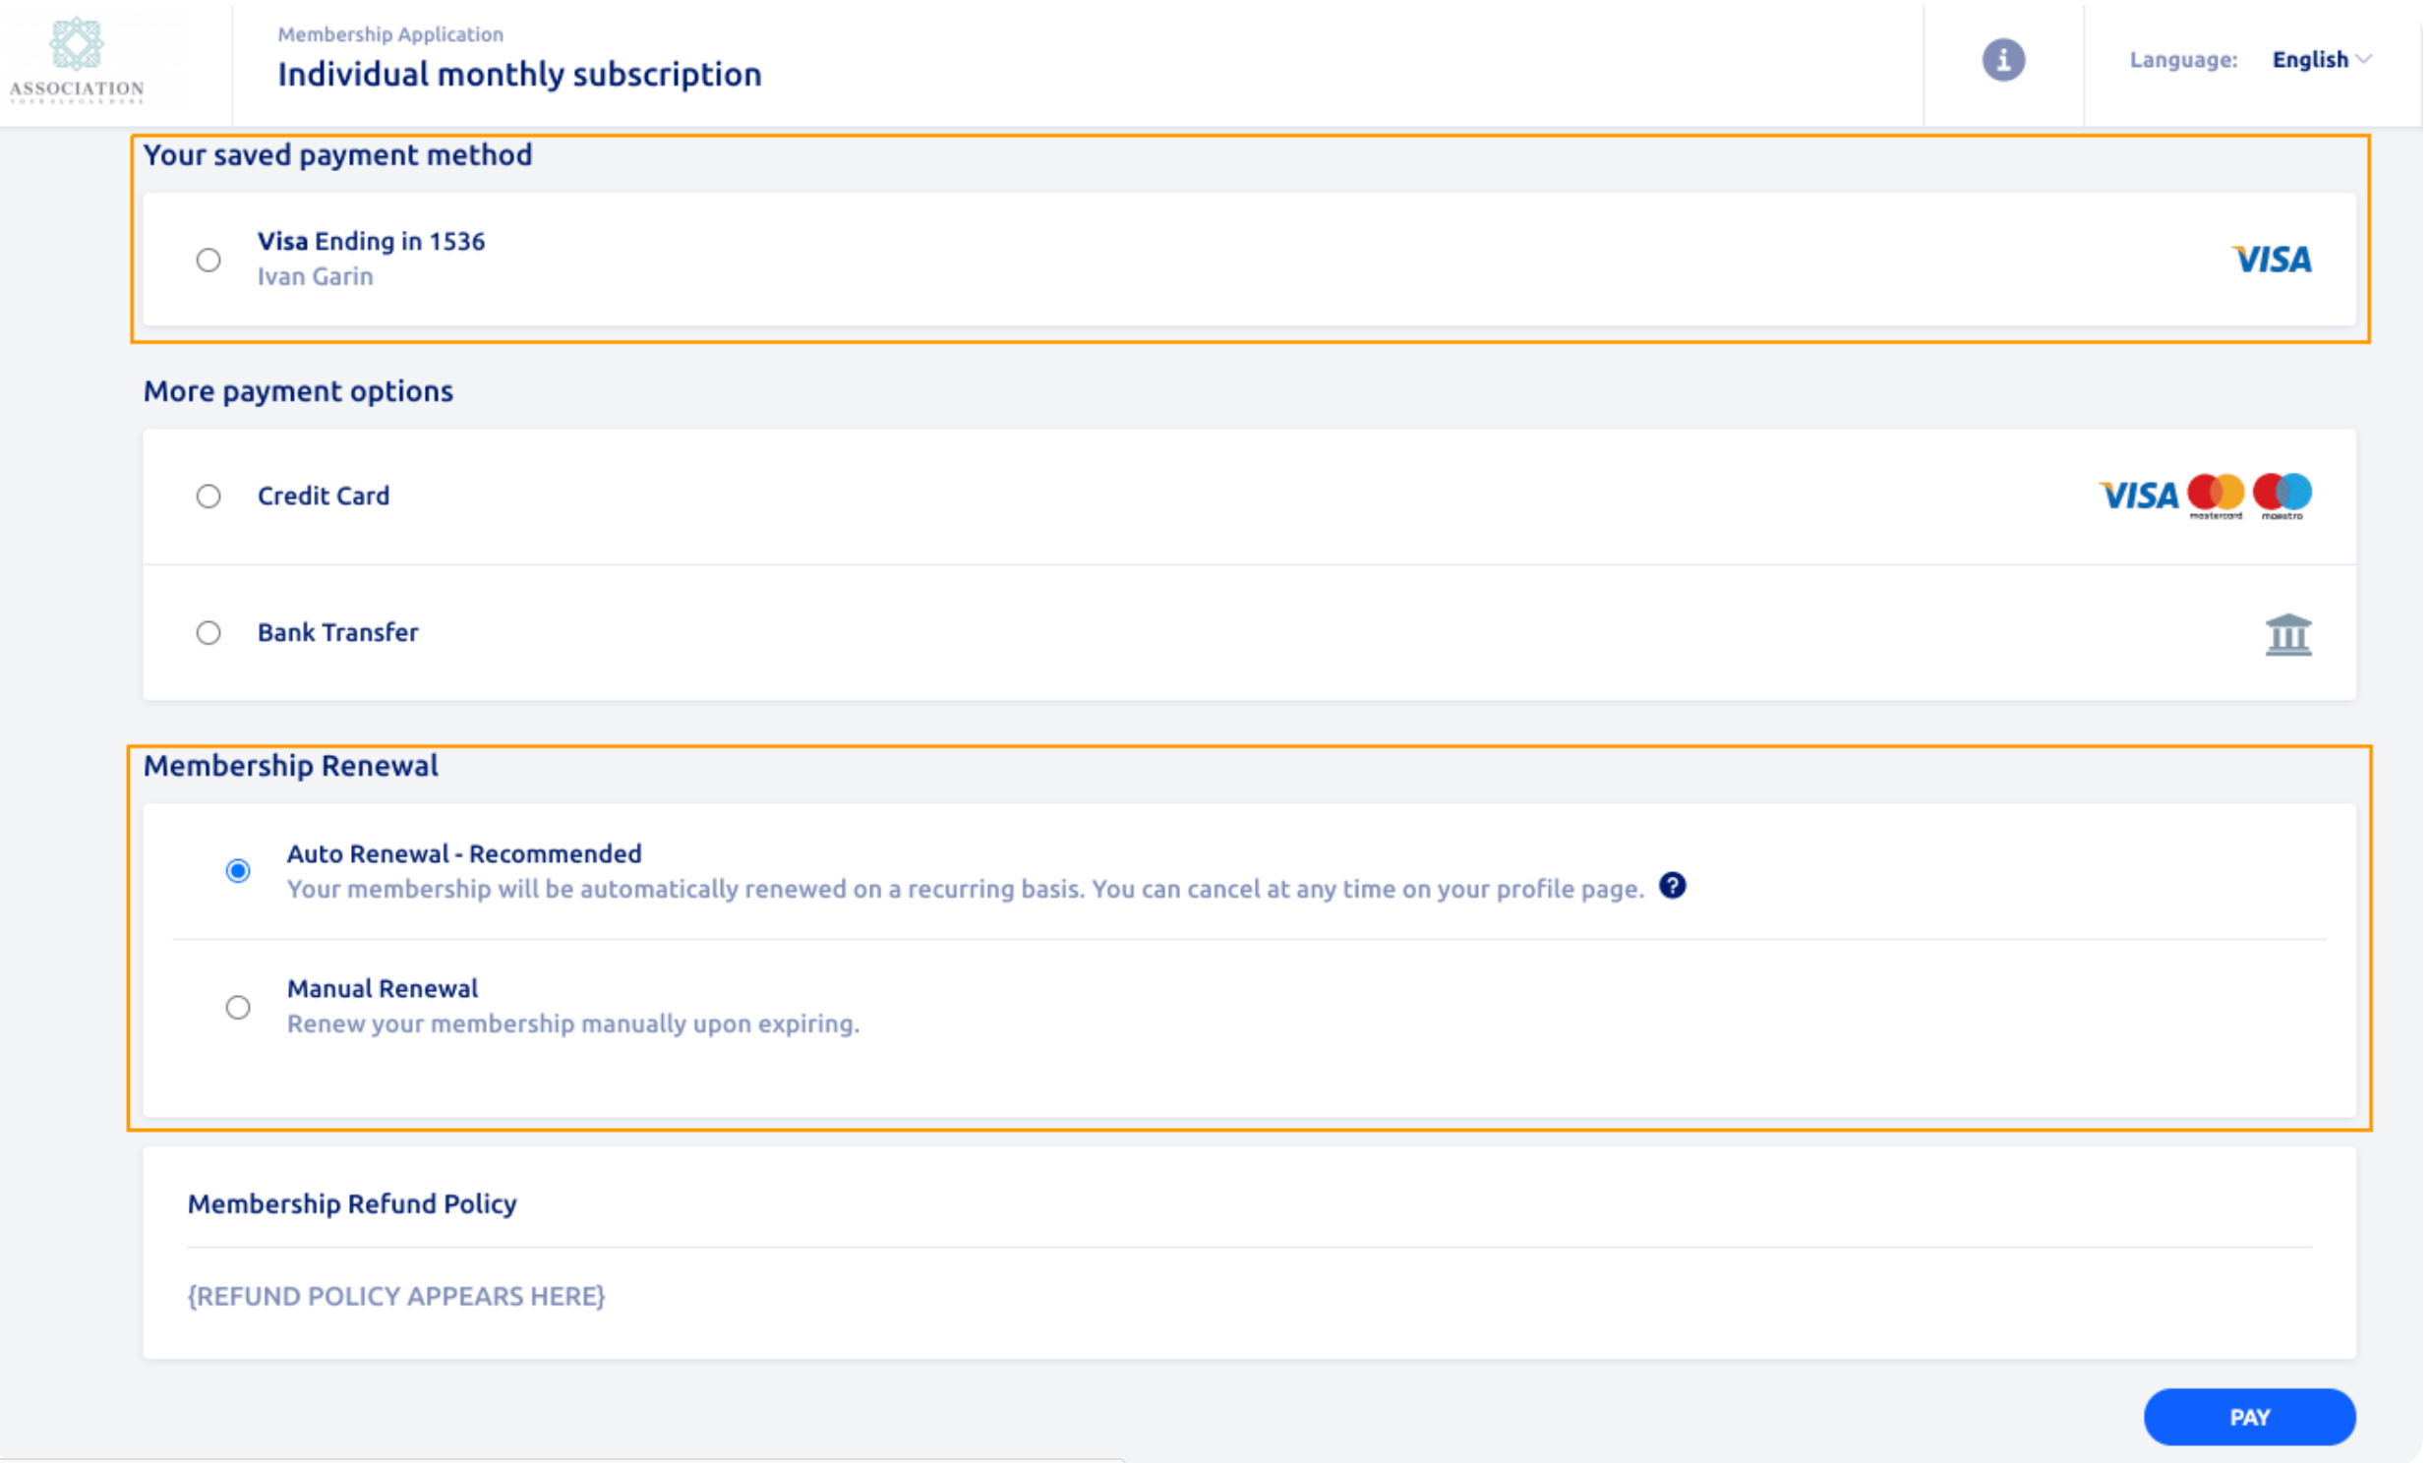The image size is (2431, 1463).
Task: Click the 'Manual Renewal' label text
Action: pos(383,989)
